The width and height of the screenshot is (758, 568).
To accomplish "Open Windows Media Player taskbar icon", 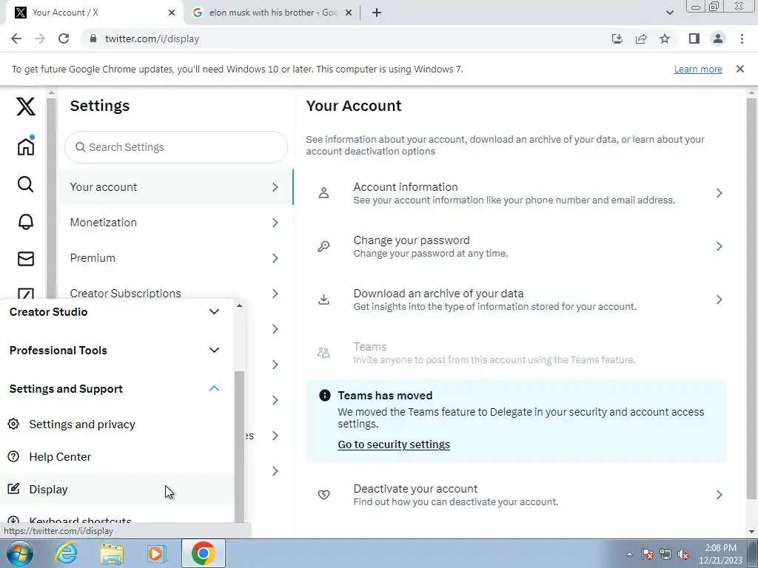I will 157,553.
